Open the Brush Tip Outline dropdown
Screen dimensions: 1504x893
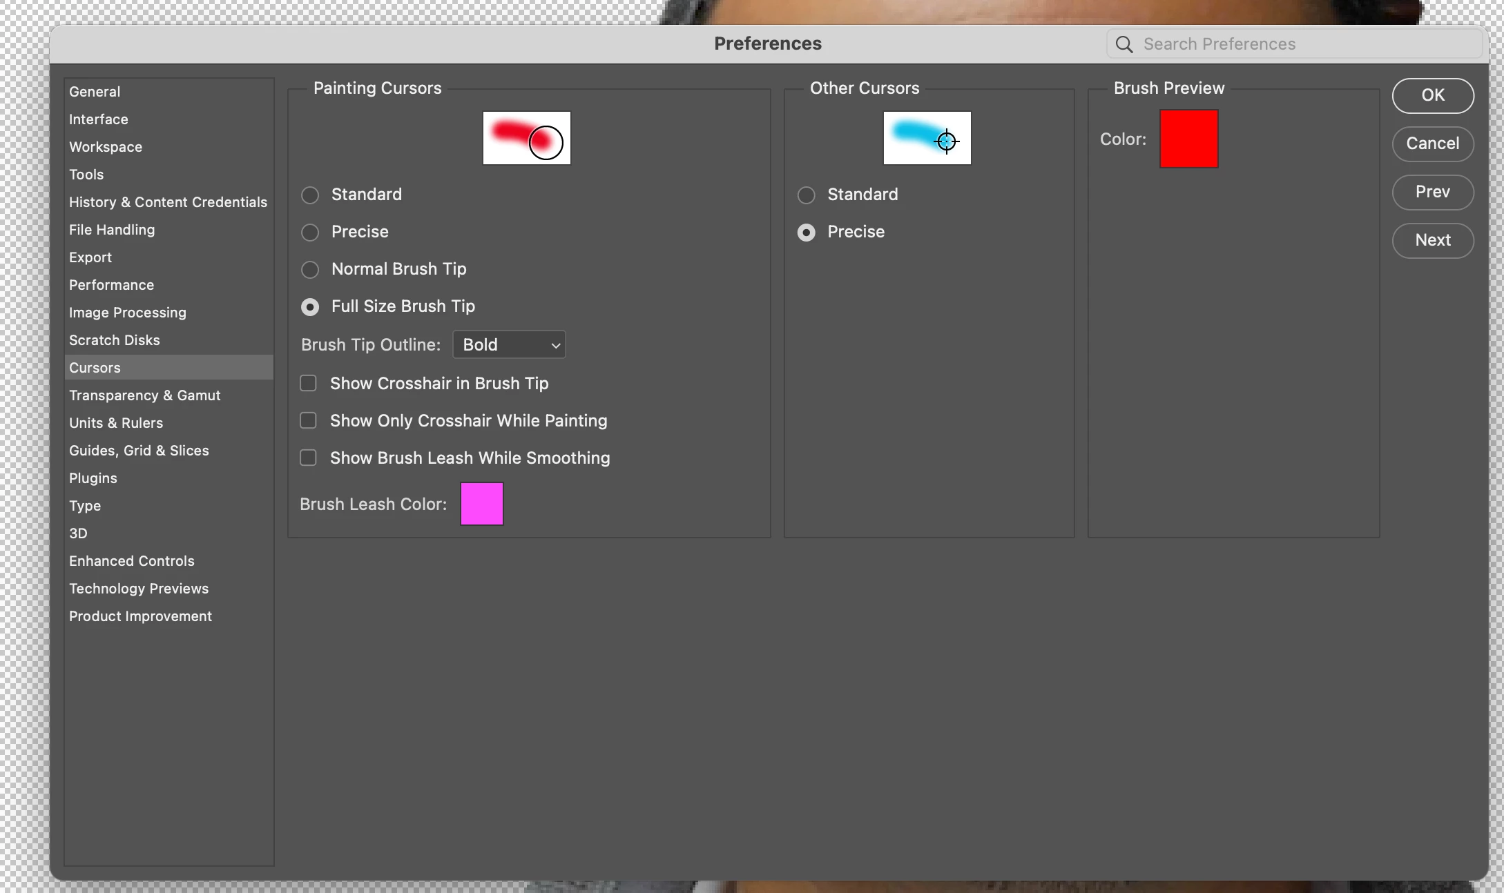pos(509,345)
